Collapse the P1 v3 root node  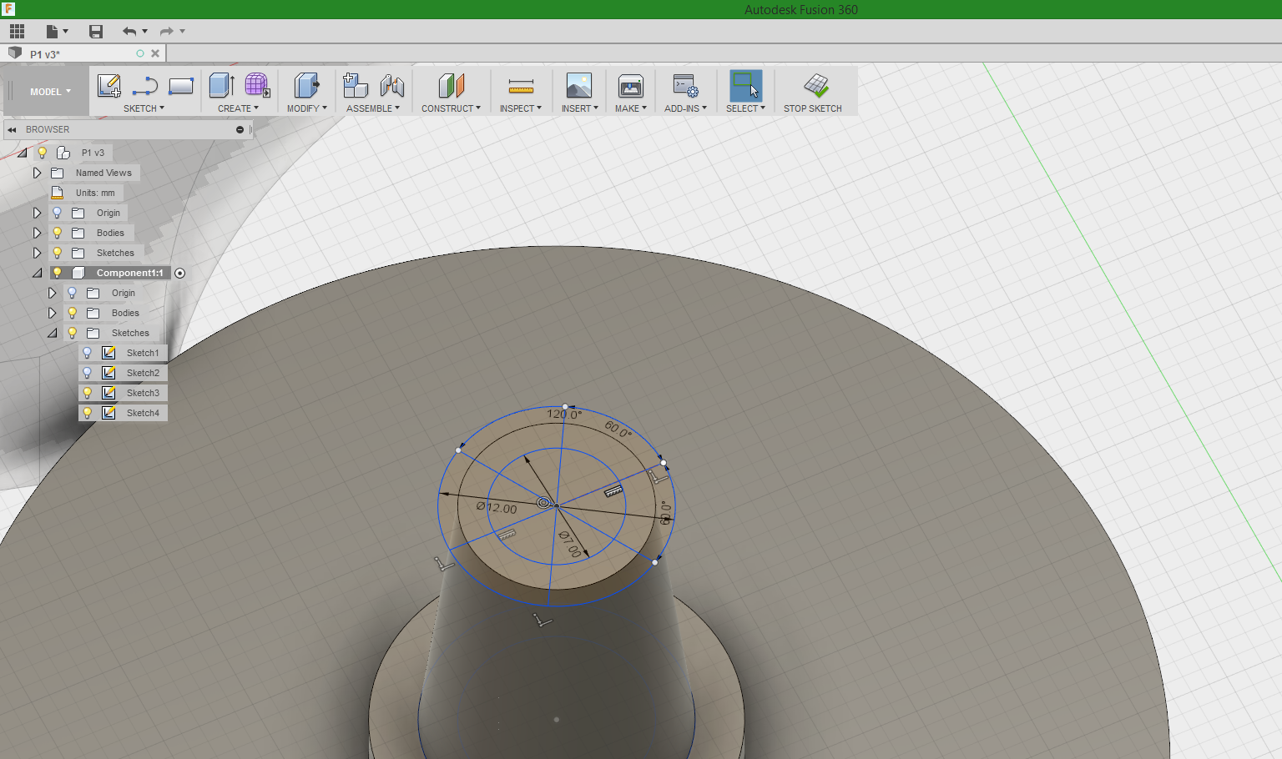pos(23,153)
